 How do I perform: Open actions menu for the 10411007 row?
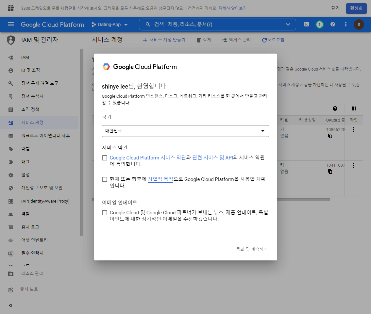pyautogui.click(x=353, y=165)
